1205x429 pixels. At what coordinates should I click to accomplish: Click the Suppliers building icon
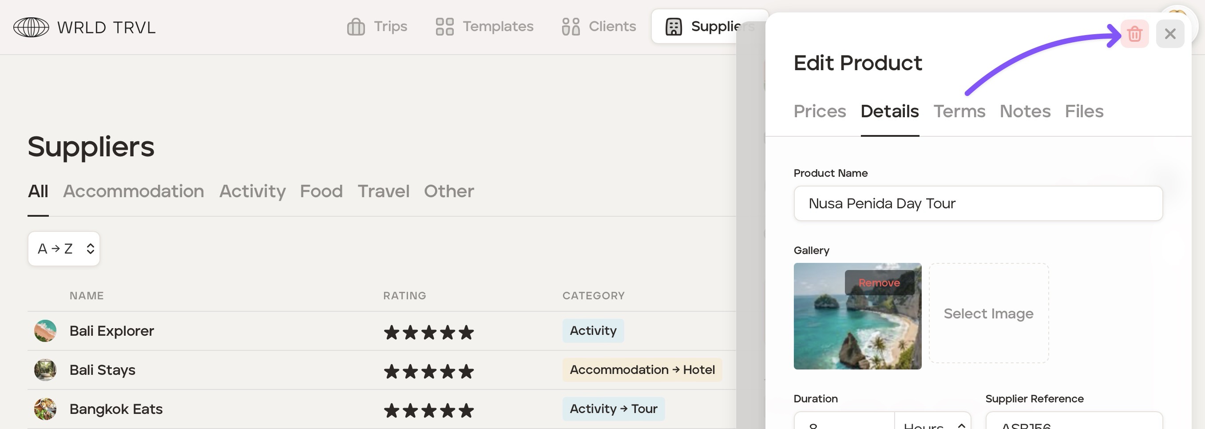pos(673,27)
